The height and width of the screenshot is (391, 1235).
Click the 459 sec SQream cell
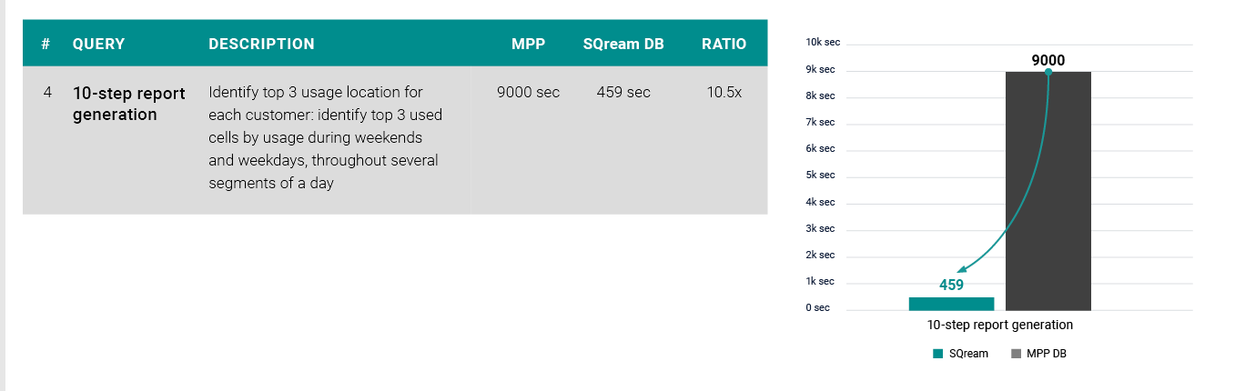(x=623, y=93)
